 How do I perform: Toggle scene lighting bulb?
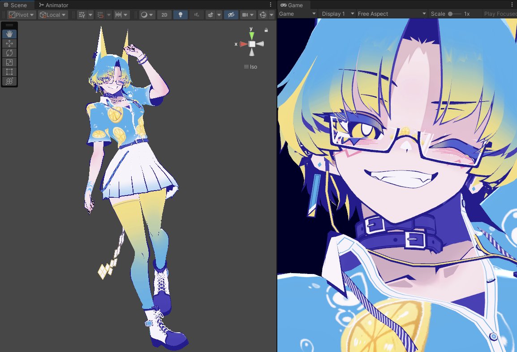[181, 15]
